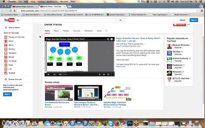Open the Gaming category
The width and height of the screenshot is (205, 128).
12,49
